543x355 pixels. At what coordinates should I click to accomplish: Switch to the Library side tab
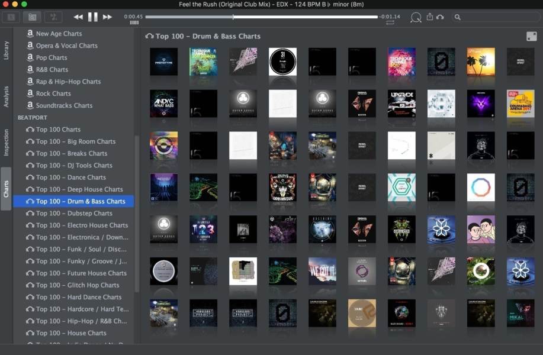pyautogui.click(x=7, y=50)
